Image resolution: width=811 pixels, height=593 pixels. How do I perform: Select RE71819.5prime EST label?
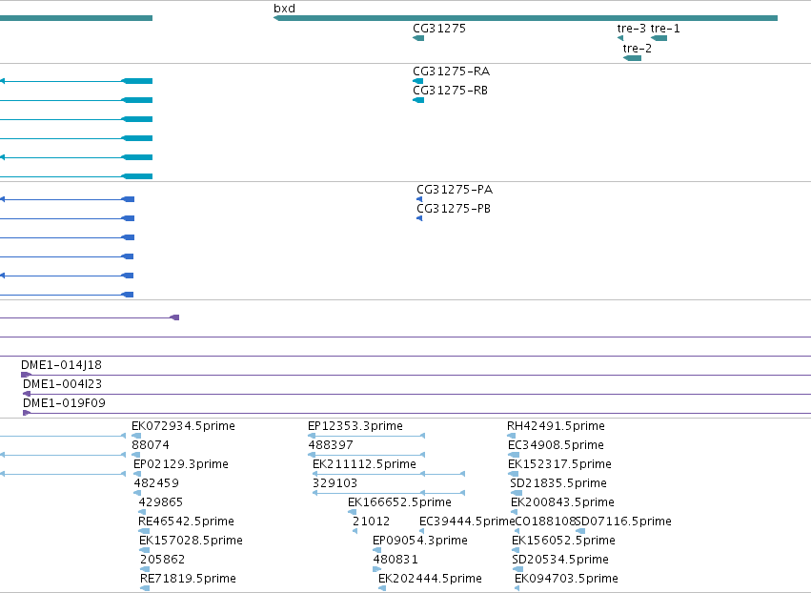(x=189, y=579)
